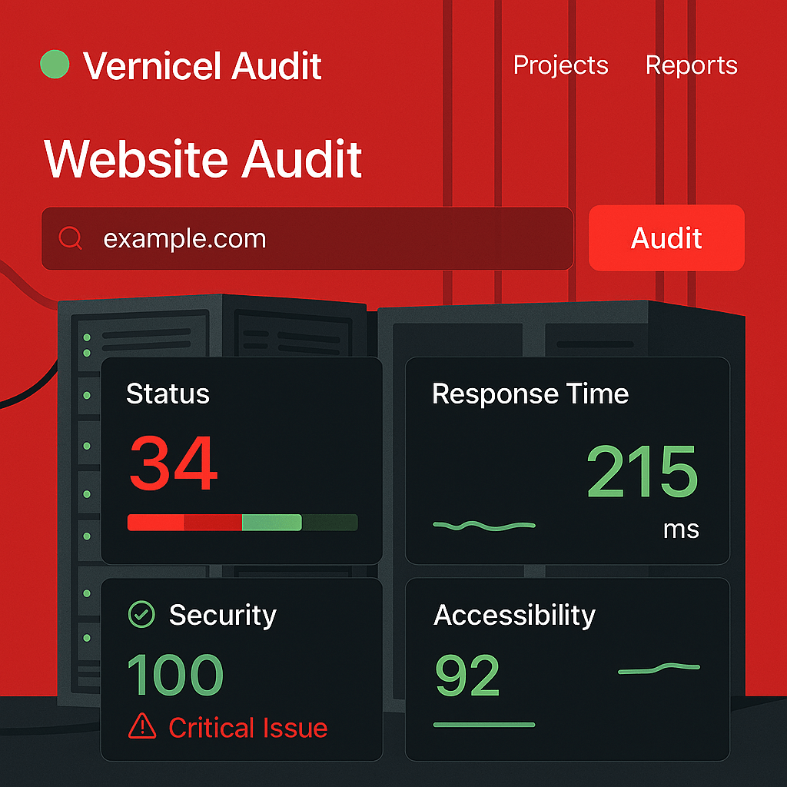Select the Response Time sparkline graph
Viewport: 787px width, 787px height.
483,523
